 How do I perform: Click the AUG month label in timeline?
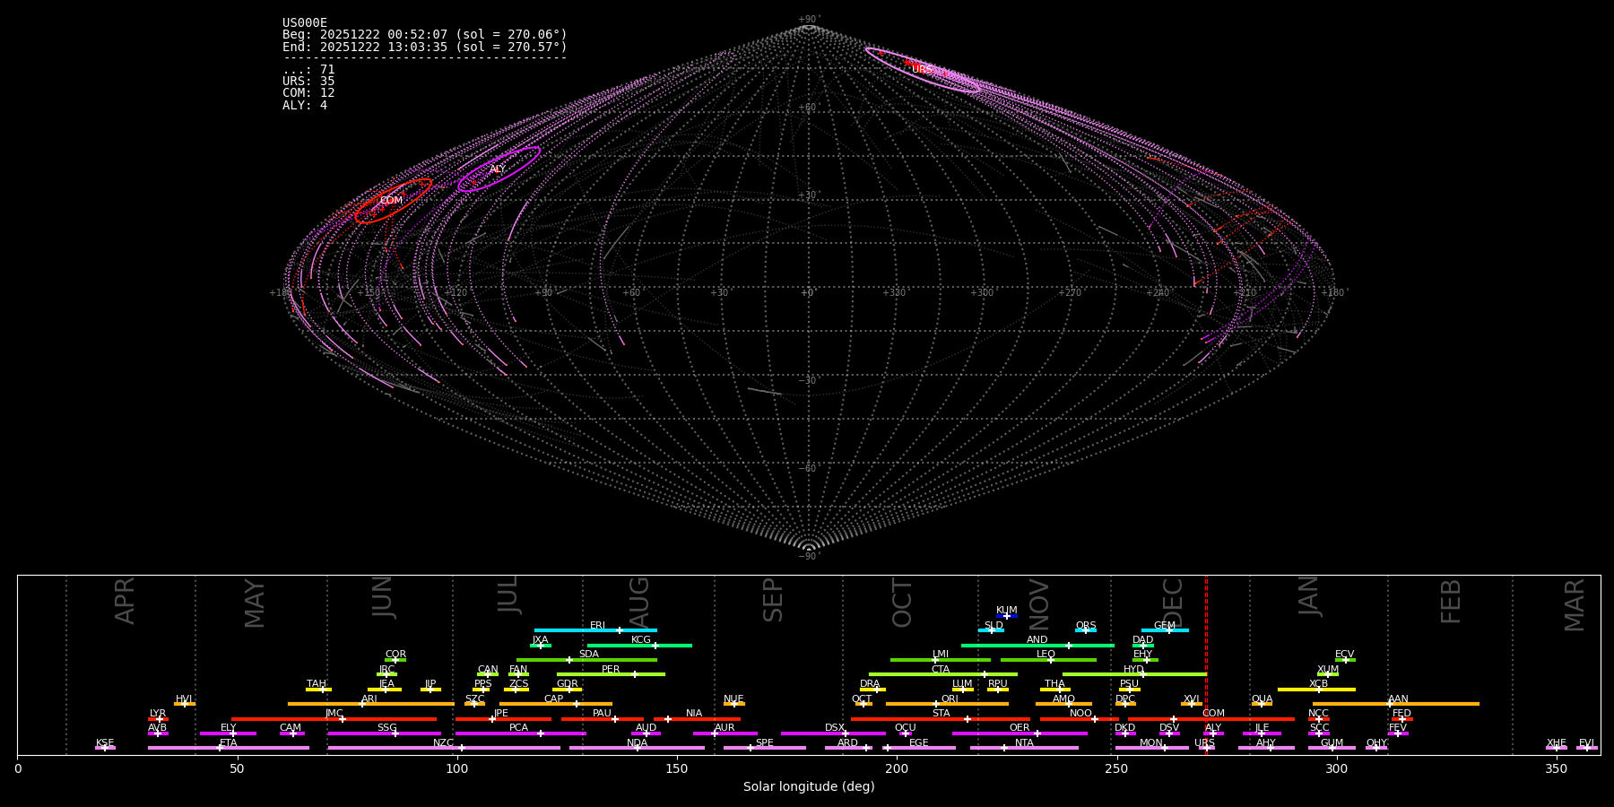click(639, 603)
